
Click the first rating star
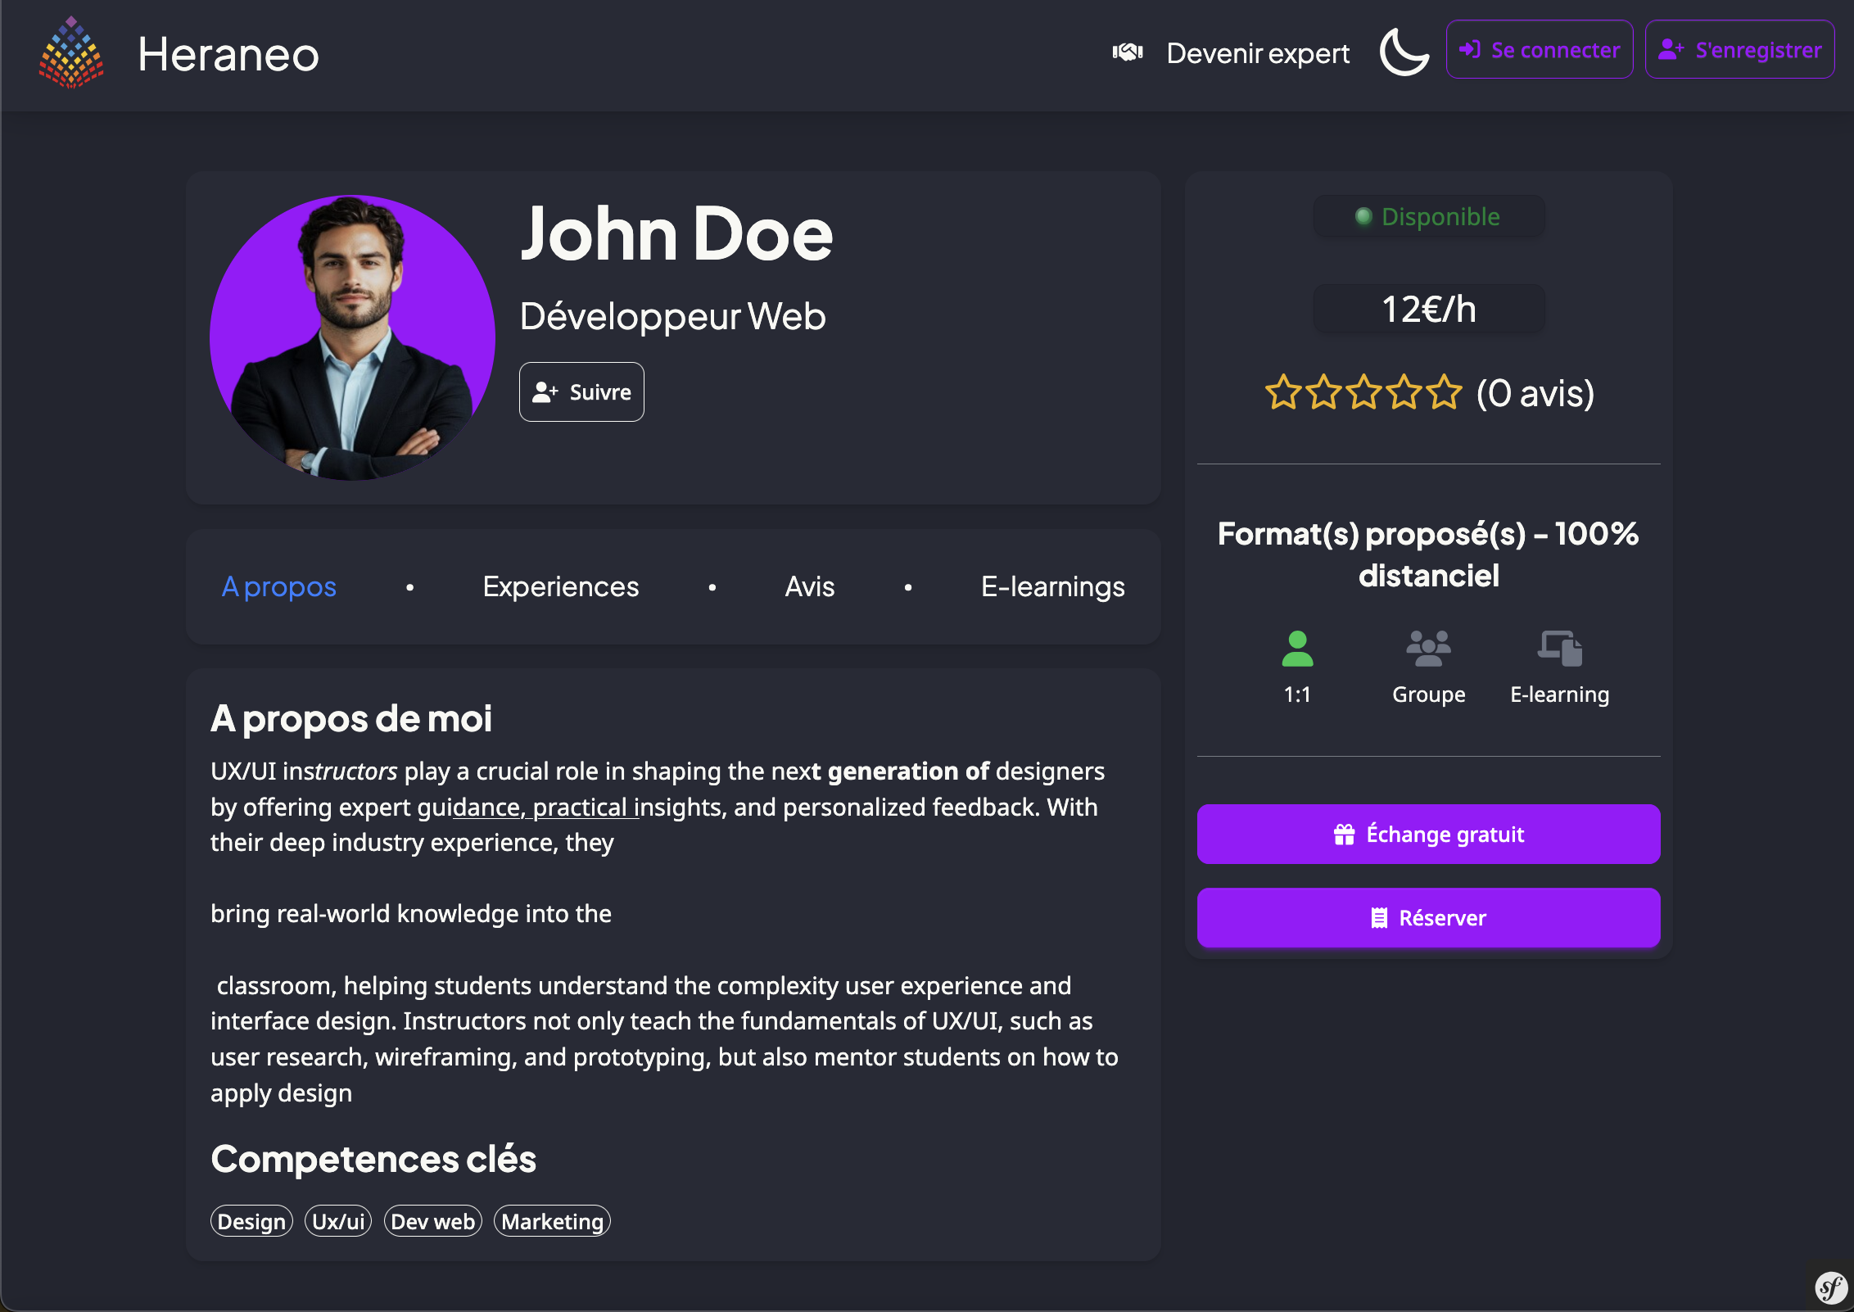point(1283,392)
